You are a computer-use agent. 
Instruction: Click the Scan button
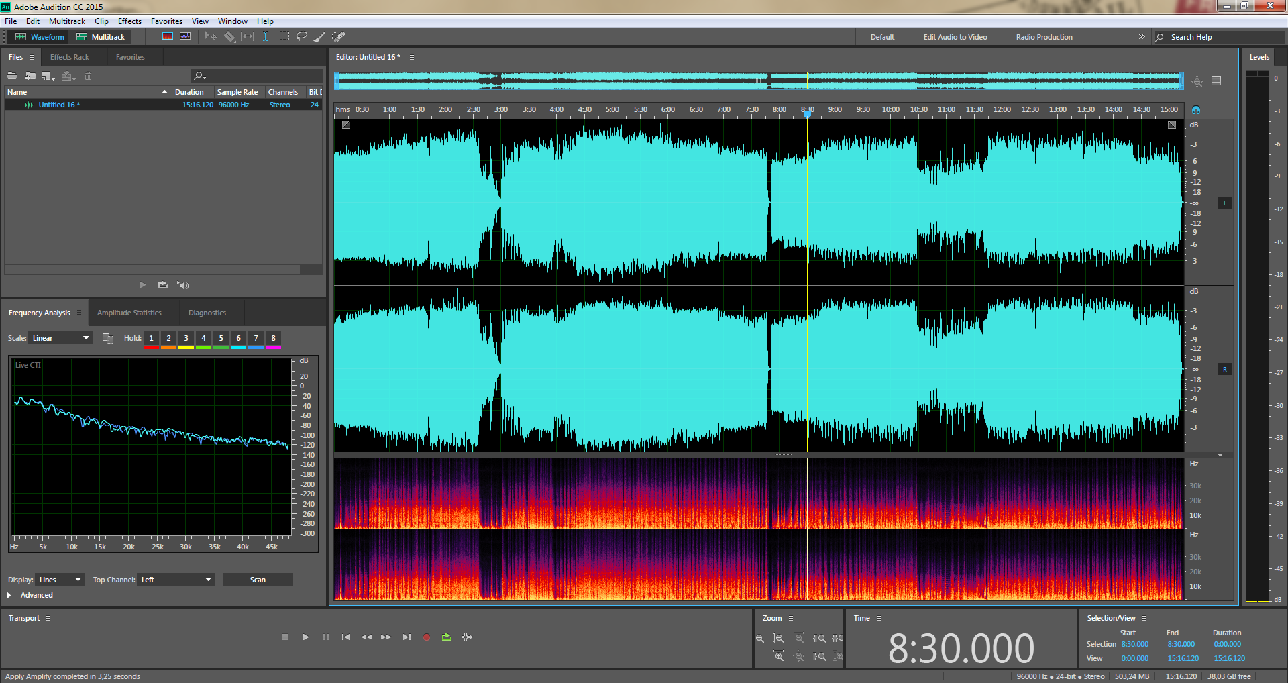(x=258, y=580)
